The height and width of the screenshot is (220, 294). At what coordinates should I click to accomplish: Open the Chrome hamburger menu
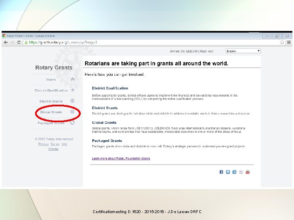tap(289, 42)
